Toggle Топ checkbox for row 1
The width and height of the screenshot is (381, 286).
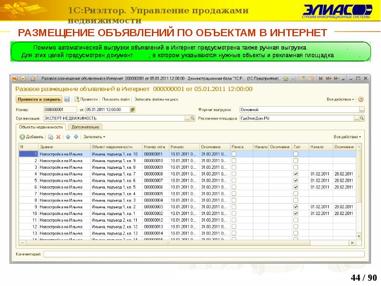point(296,154)
